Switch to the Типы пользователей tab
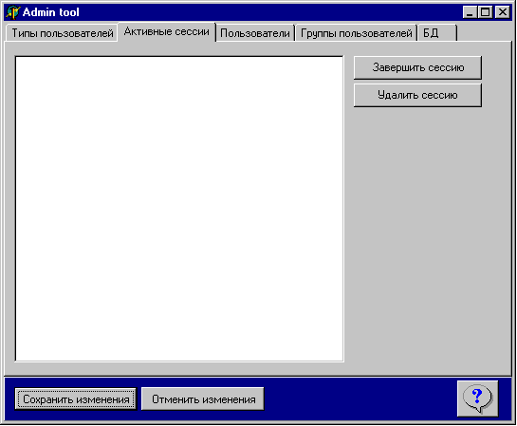The width and height of the screenshot is (517, 426). 62,33
